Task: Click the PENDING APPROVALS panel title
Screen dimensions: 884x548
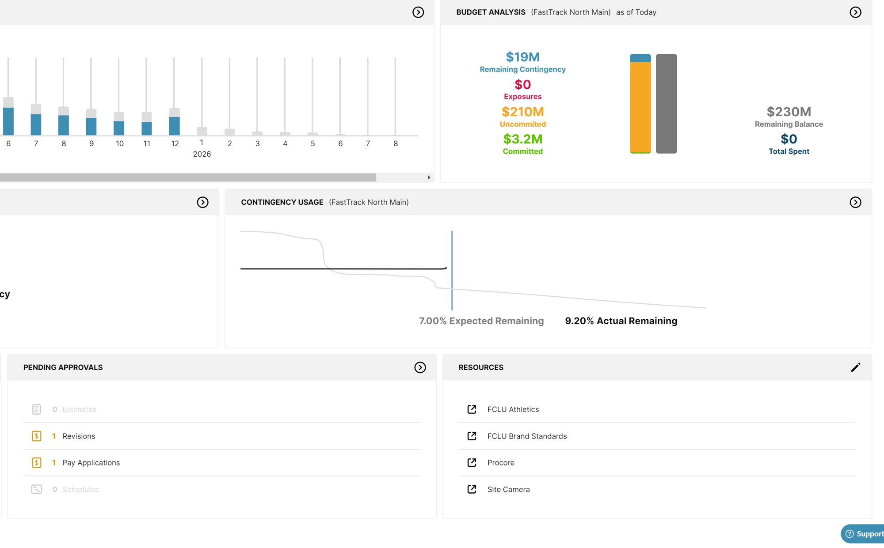Action: (x=63, y=367)
